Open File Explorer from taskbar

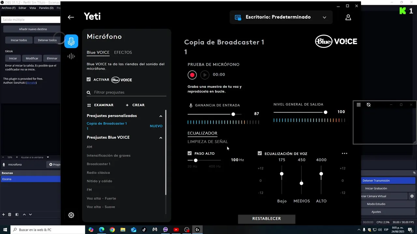tap(123, 230)
